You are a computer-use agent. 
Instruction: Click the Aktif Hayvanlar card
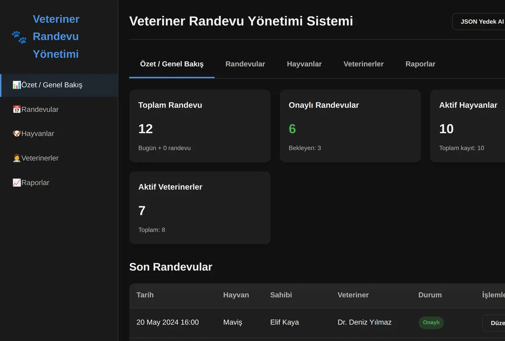tap(468, 126)
